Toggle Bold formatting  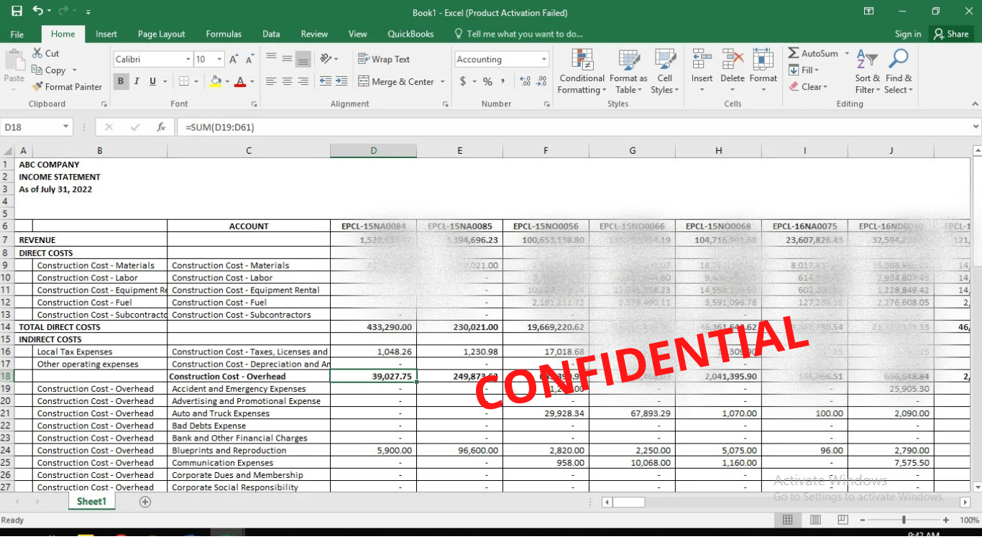[121, 81]
